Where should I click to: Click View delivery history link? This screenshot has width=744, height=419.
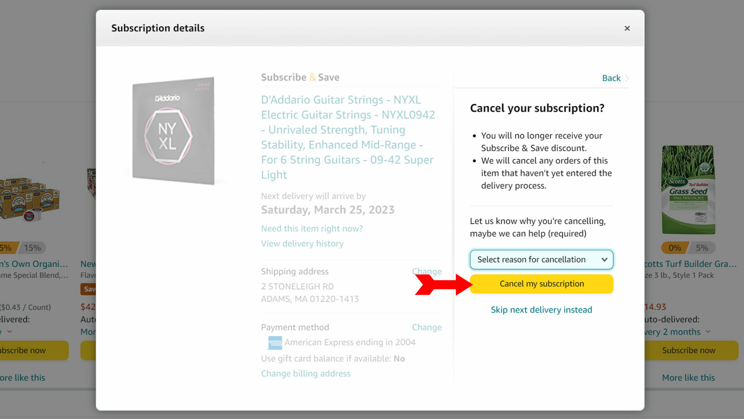[302, 243]
